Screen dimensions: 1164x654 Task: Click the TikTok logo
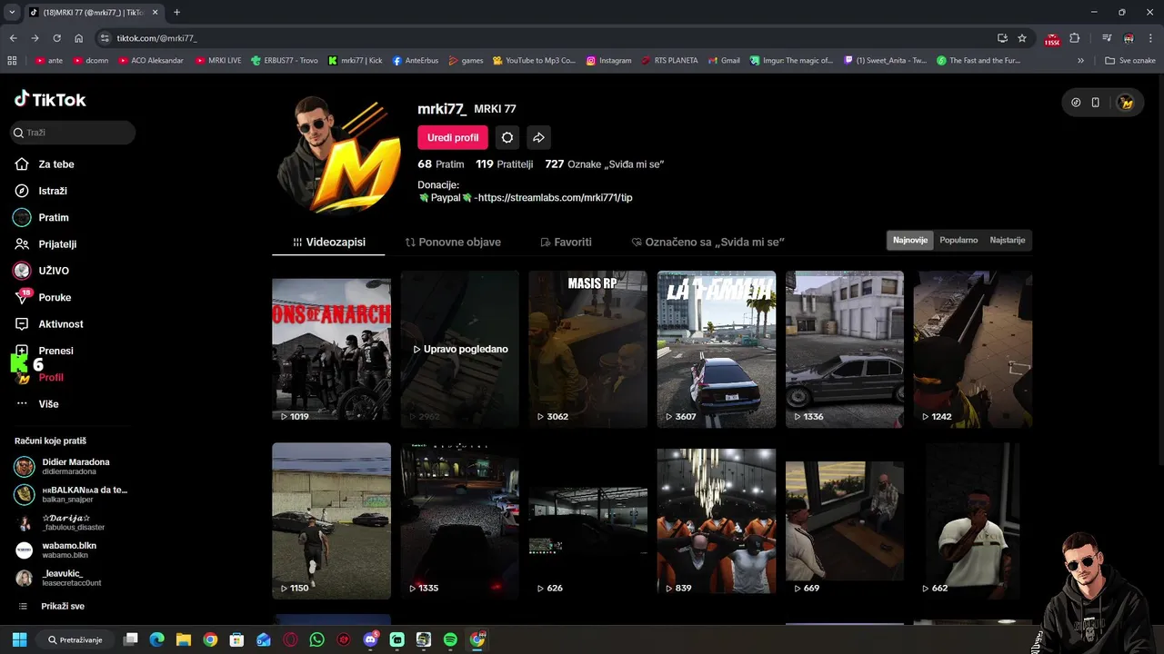(x=50, y=99)
